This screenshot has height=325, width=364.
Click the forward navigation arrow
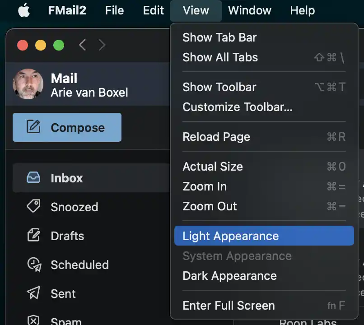(102, 45)
